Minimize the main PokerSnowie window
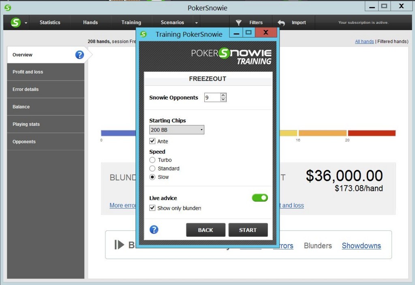Screen dimensions: 415x285 tap(372, 6)
